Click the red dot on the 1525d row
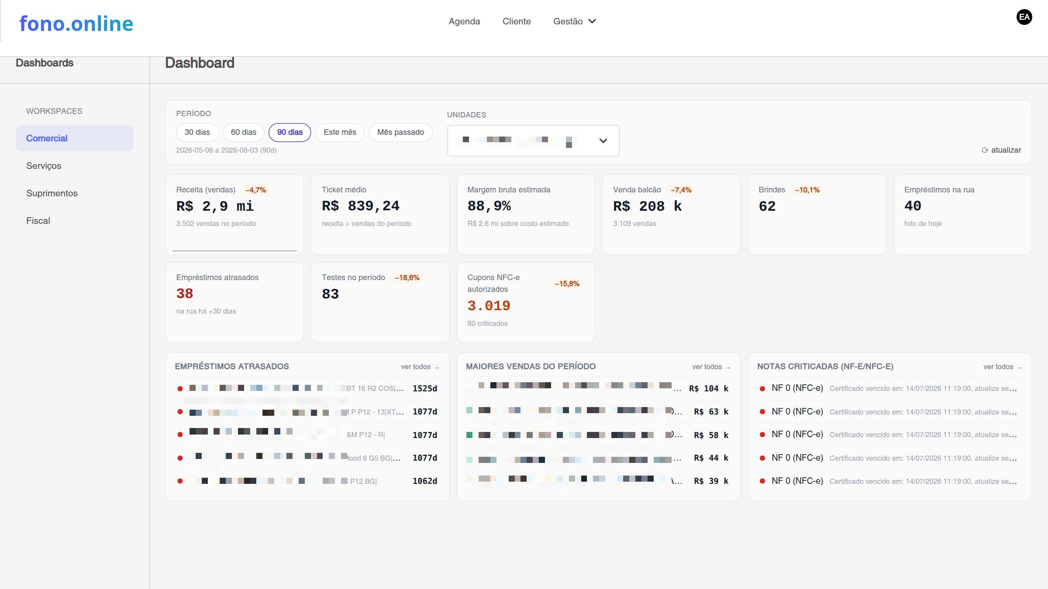Screen dimensions: 1048x589 point(180,388)
